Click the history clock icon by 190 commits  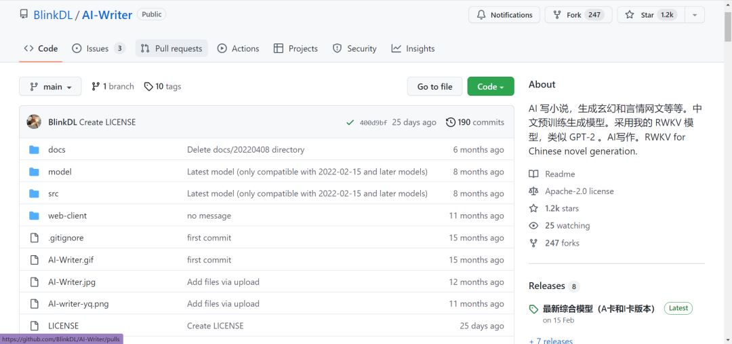click(x=451, y=122)
